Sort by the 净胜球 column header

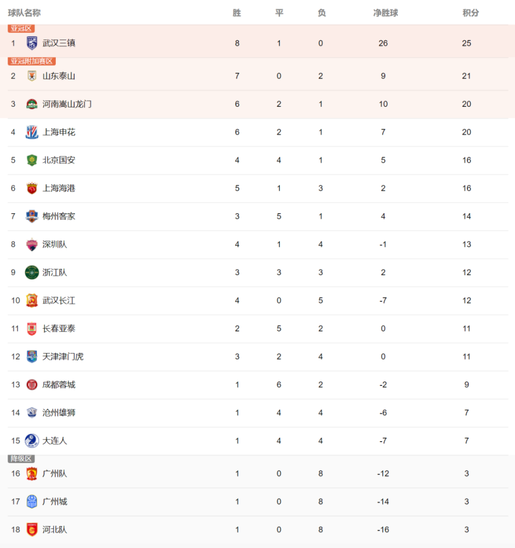[x=385, y=13]
